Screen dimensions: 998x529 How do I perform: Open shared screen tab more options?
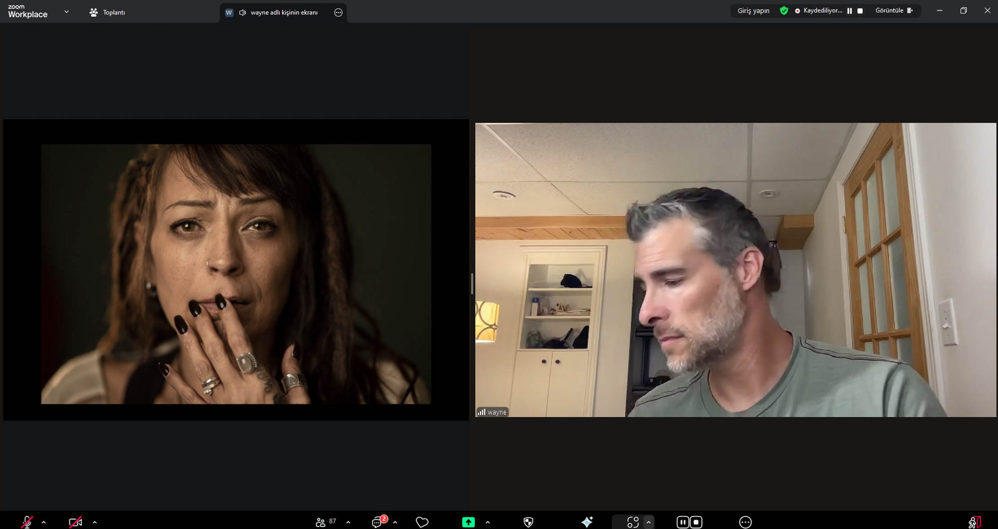tap(338, 12)
